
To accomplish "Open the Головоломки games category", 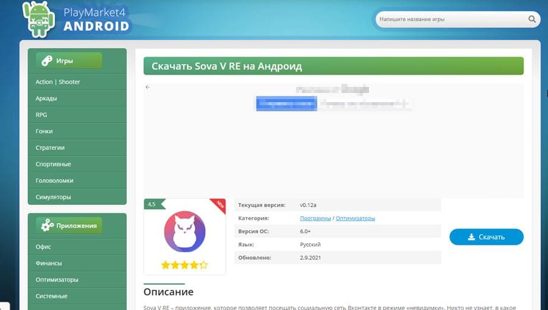I will click(77, 181).
